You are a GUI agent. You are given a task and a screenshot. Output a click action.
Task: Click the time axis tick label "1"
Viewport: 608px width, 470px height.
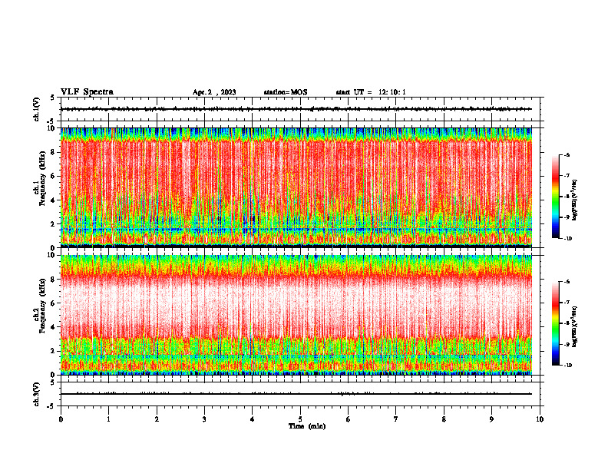click(x=108, y=419)
